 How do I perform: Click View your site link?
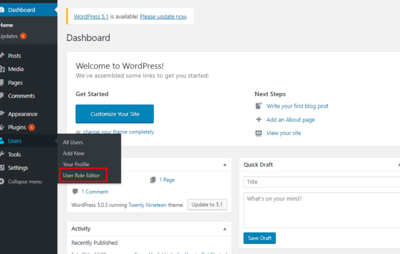point(284,133)
